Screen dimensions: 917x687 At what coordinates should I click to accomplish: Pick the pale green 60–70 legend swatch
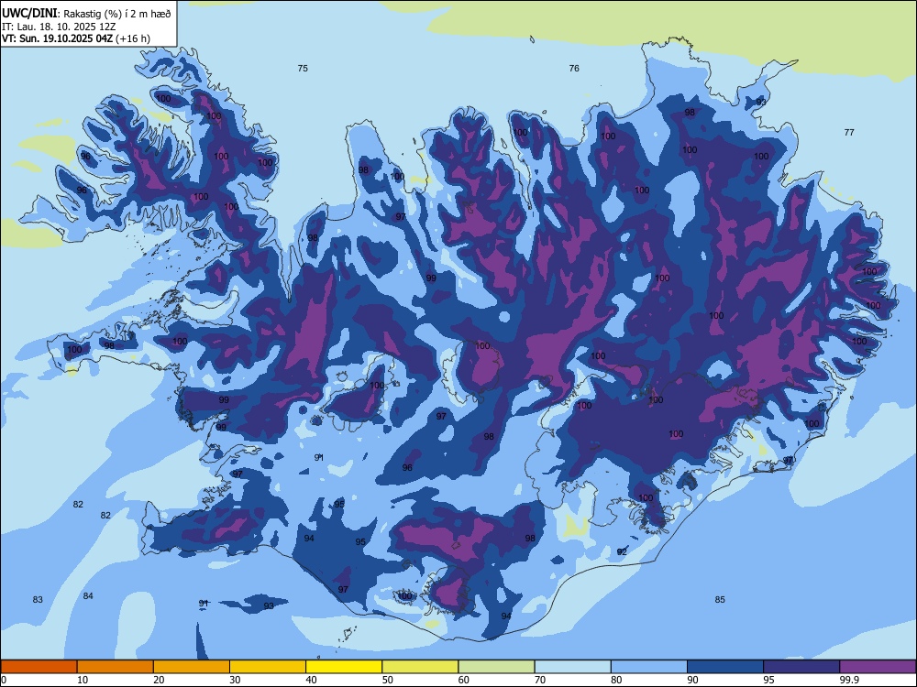coord(496,667)
